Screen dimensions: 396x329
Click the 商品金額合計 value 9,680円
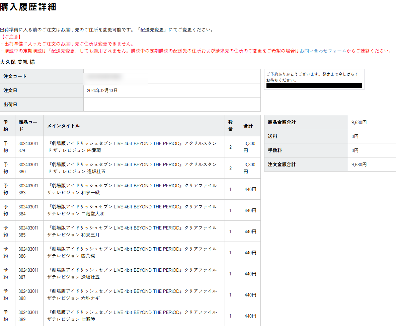point(359,122)
